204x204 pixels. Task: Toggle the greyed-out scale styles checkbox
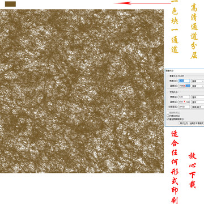tap(168, 113)
